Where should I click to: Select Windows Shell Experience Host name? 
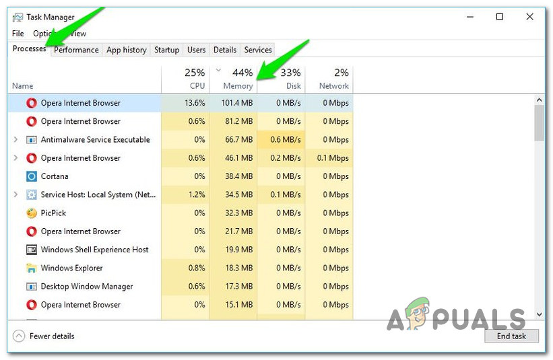[94, 250]
